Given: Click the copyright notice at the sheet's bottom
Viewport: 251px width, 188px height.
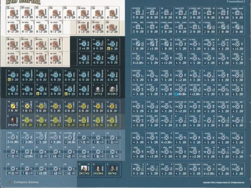Looking at the screenshot, I should click(223, 182).
